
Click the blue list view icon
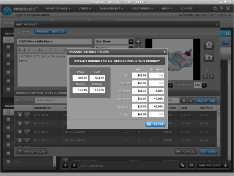(225, 42)
